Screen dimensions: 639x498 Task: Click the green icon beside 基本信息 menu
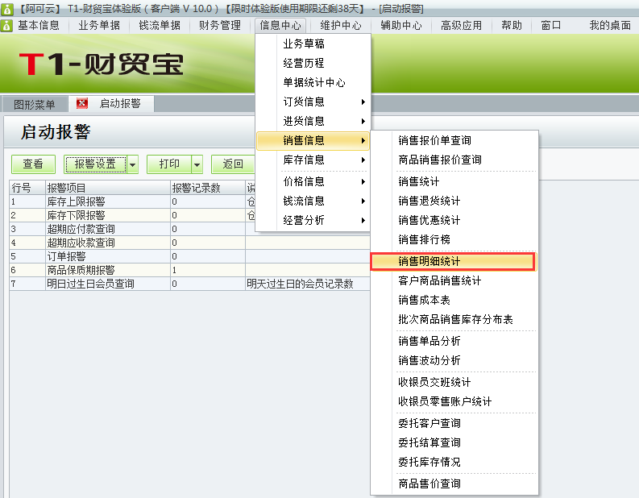(6, 26)
